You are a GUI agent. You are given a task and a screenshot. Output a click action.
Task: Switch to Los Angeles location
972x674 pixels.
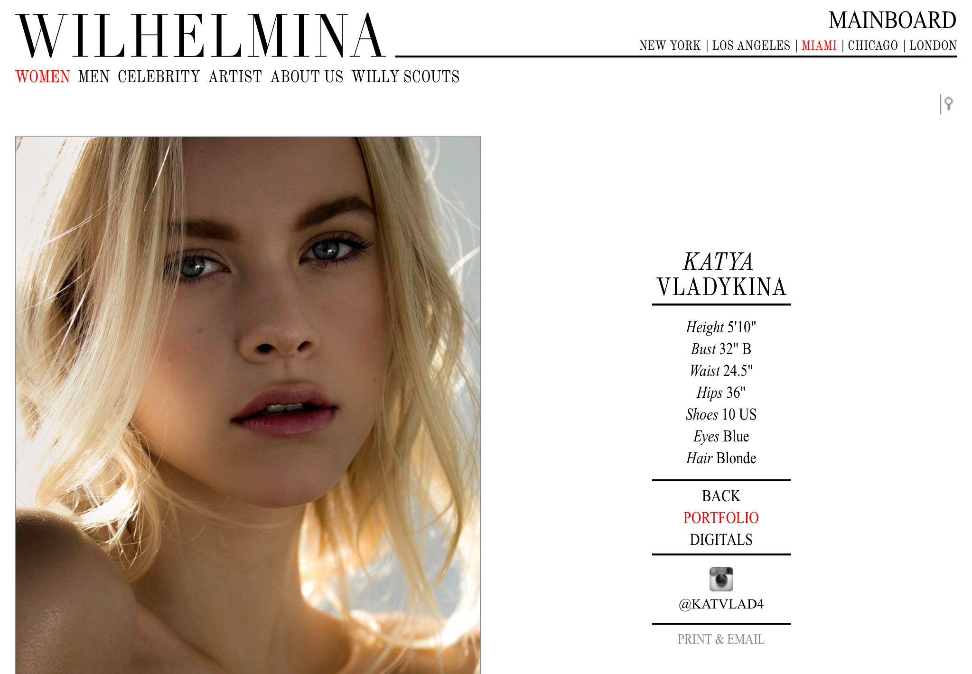pos(751,46)
